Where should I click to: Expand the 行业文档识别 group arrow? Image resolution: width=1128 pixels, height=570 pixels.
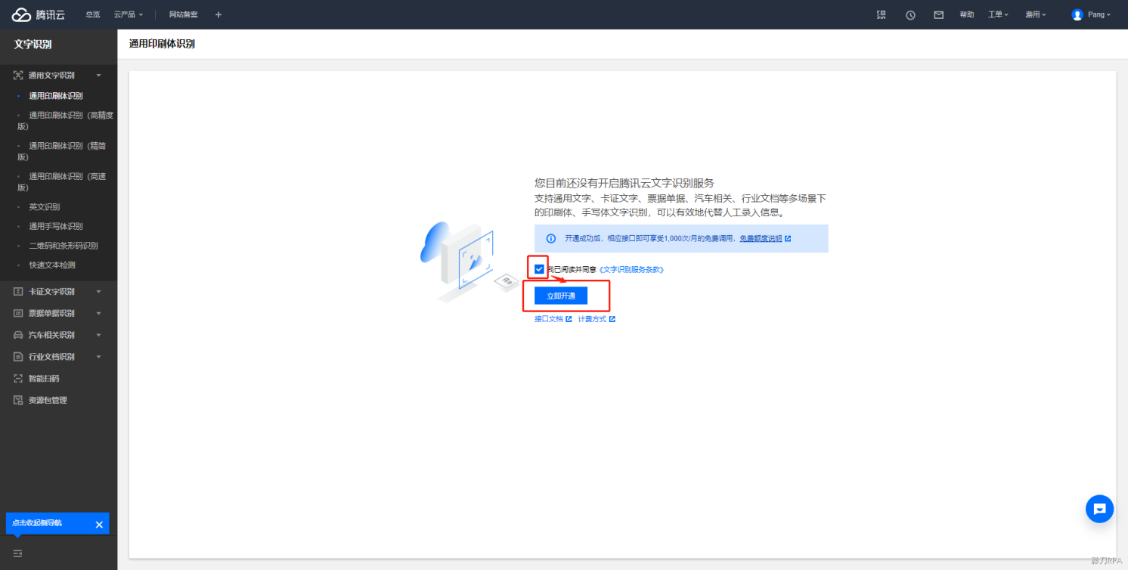pos(98,357)
